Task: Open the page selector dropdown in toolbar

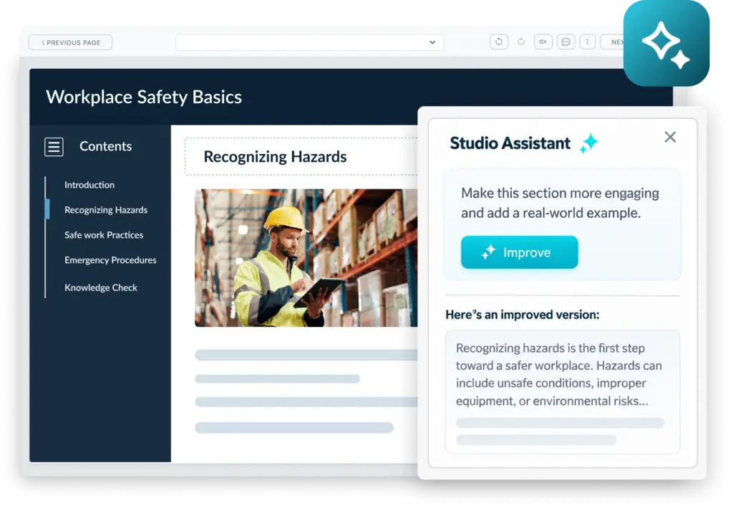Action: [309, 42]
